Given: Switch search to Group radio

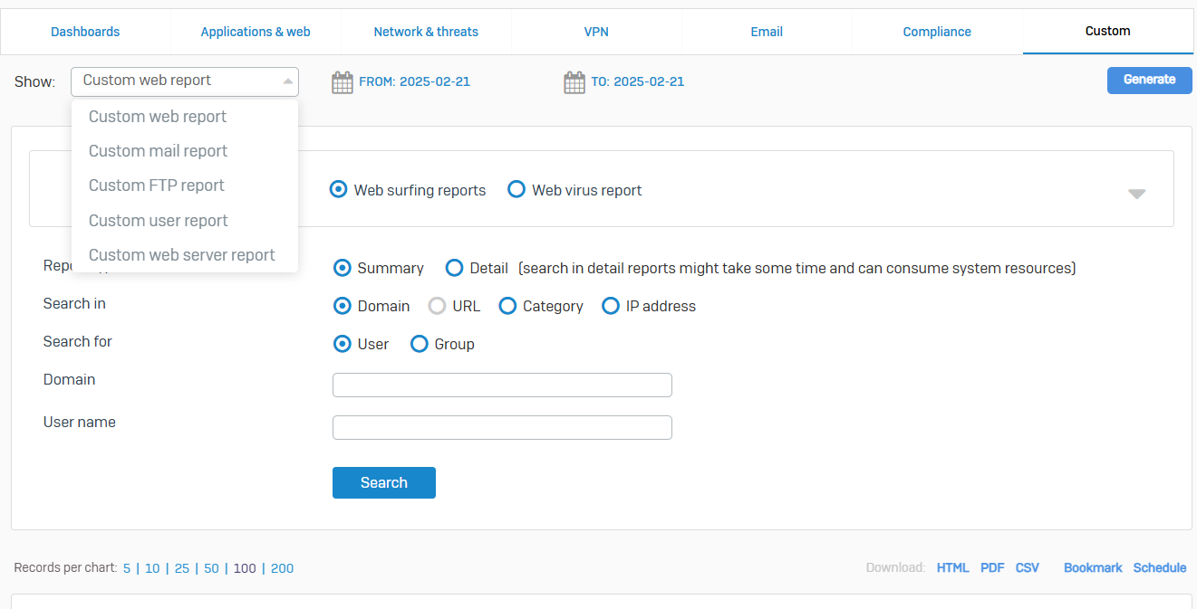Looking at the screenshot, I should pos(420,344).
